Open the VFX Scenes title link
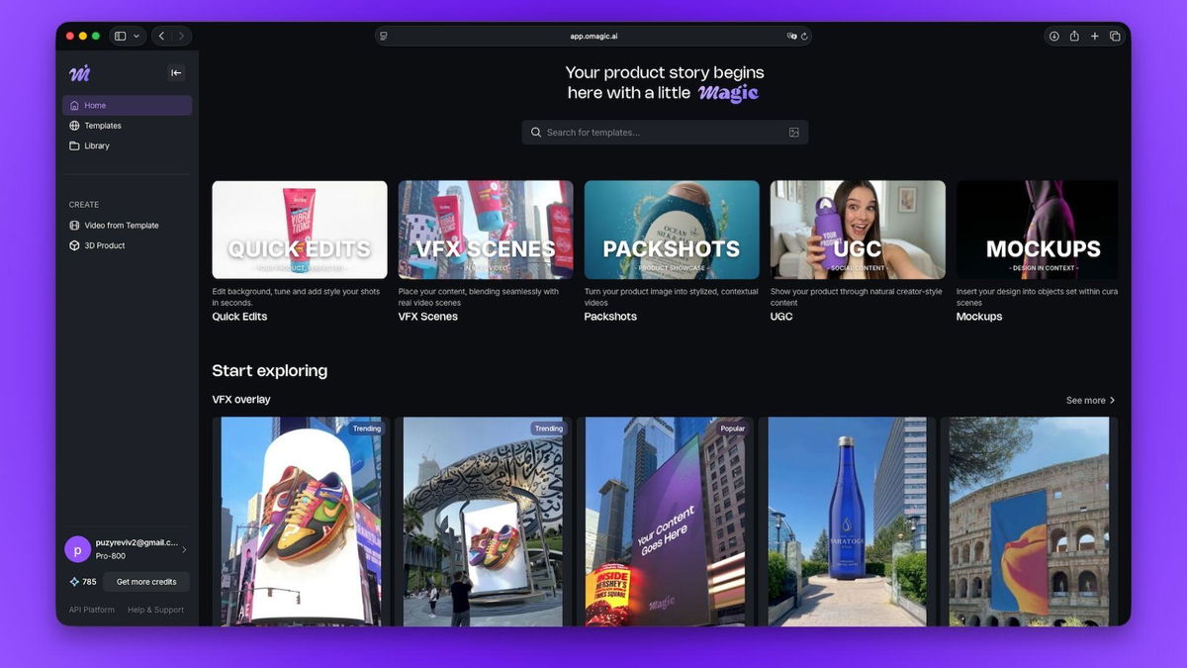 pyautogui.click(x=427, y=317)
